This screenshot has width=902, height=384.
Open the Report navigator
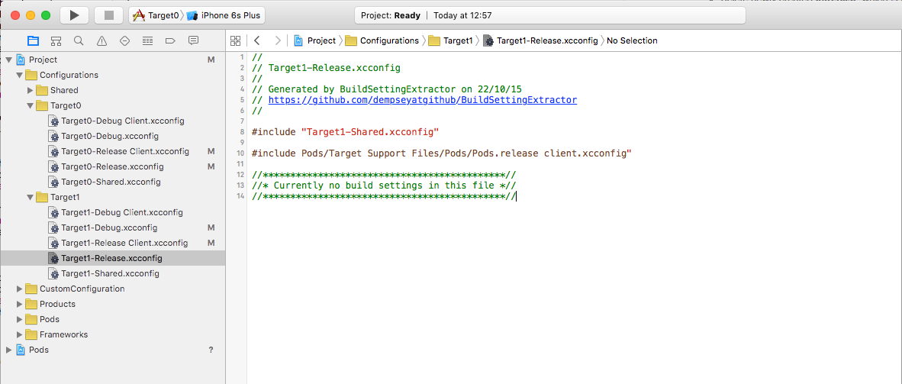193,40
